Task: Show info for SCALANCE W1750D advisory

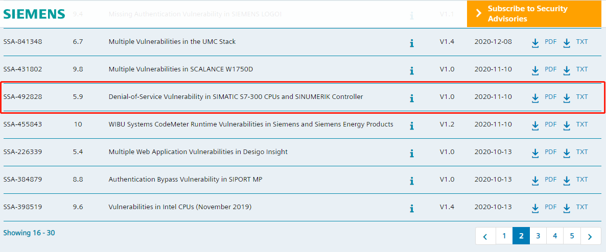Action: click(x=412, y=70)
